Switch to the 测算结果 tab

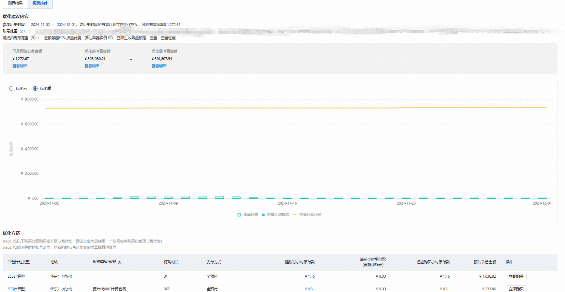pyautogui.click(x=15, y=3)
